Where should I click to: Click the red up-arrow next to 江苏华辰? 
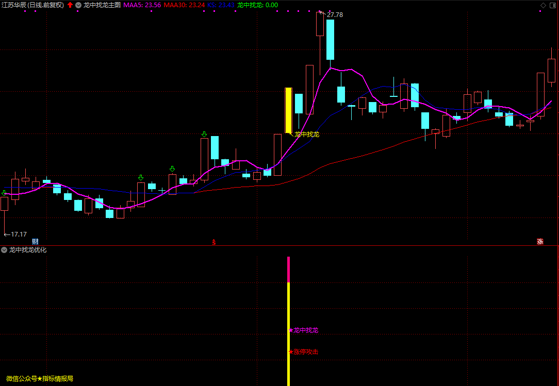click(70, 5)
